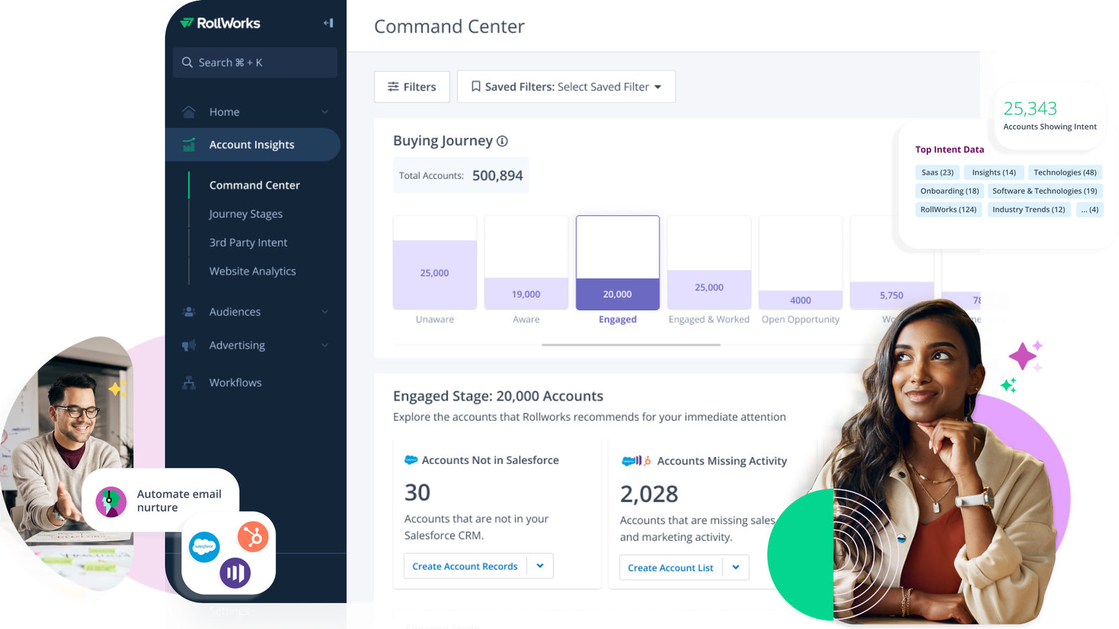Collapse the sidebar with the arrow icon
The width and height of the screenshot is (1119, 629).
(x=328, y=23)
